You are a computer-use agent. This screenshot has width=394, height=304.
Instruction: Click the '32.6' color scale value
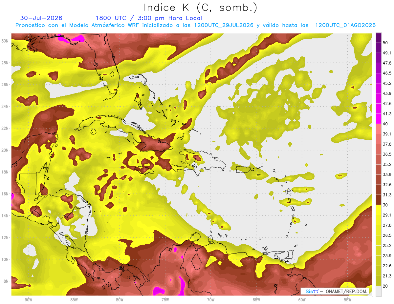coord(387,185)
